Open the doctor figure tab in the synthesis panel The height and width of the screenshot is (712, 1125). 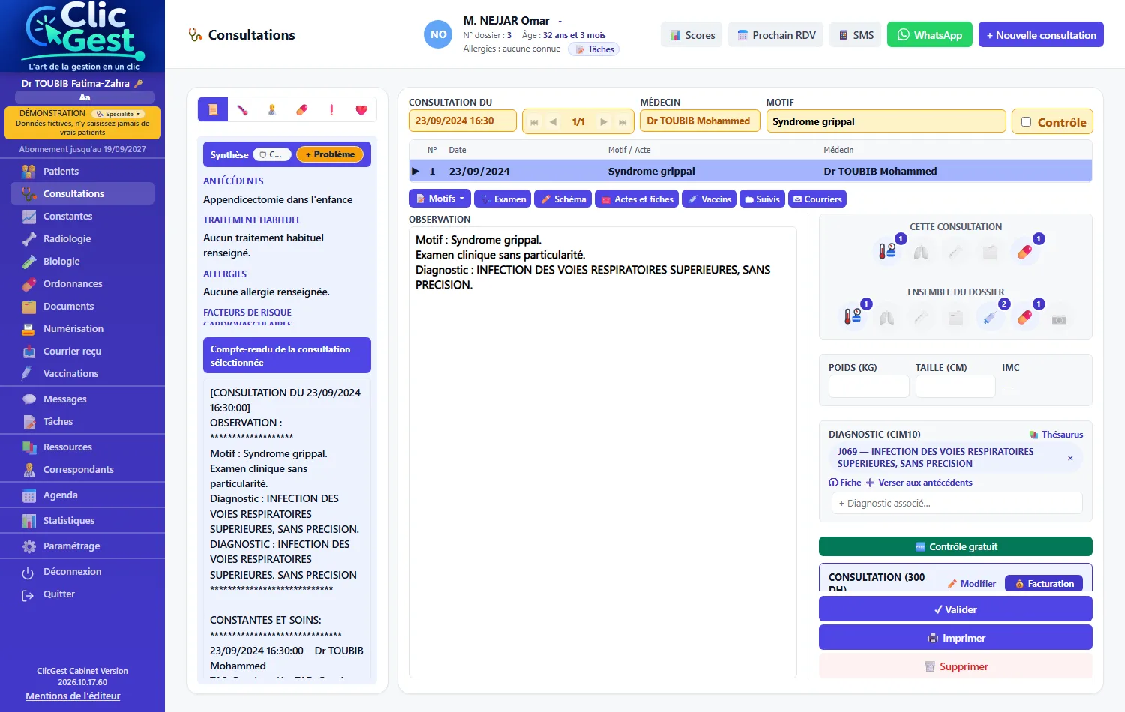point(272,110)
